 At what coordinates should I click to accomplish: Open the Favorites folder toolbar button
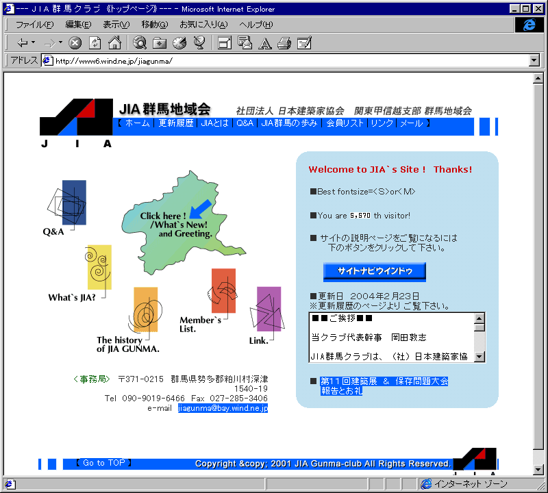point(160,43)
